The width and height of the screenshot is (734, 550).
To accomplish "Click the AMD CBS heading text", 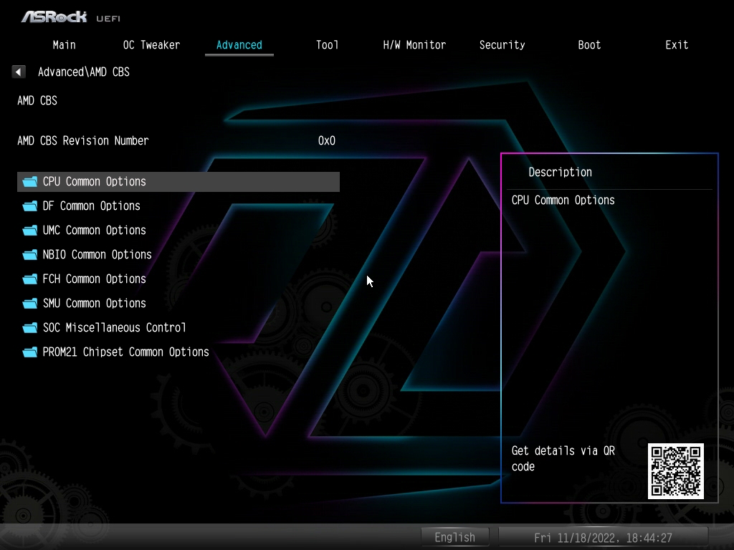I will click(x=37, y=100).
